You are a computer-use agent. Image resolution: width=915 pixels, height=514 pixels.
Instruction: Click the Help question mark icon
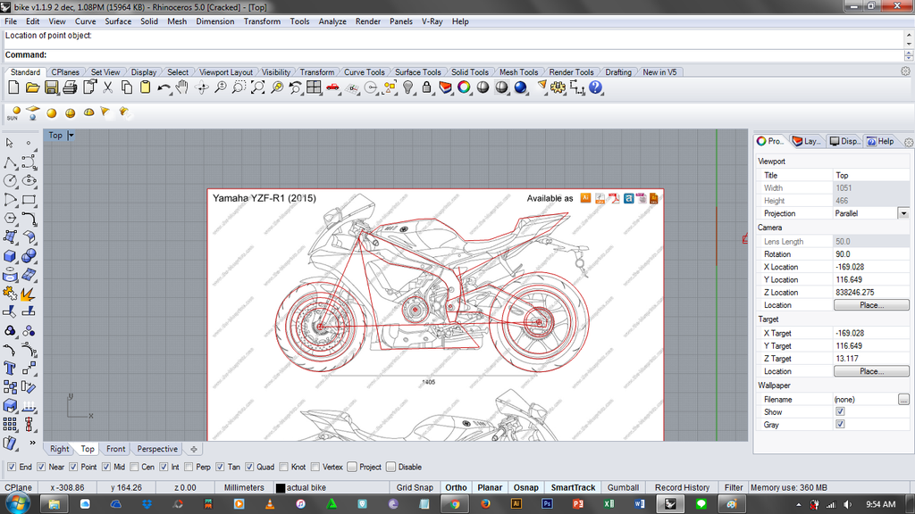coord(595,88)
